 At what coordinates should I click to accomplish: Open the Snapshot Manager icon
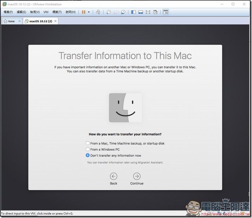[123, 12]
